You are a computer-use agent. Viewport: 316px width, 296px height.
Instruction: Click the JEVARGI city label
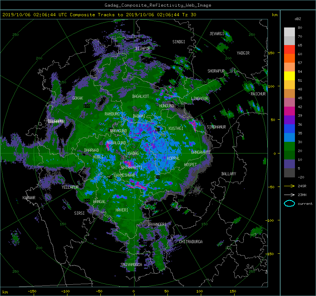coord(217,34)
